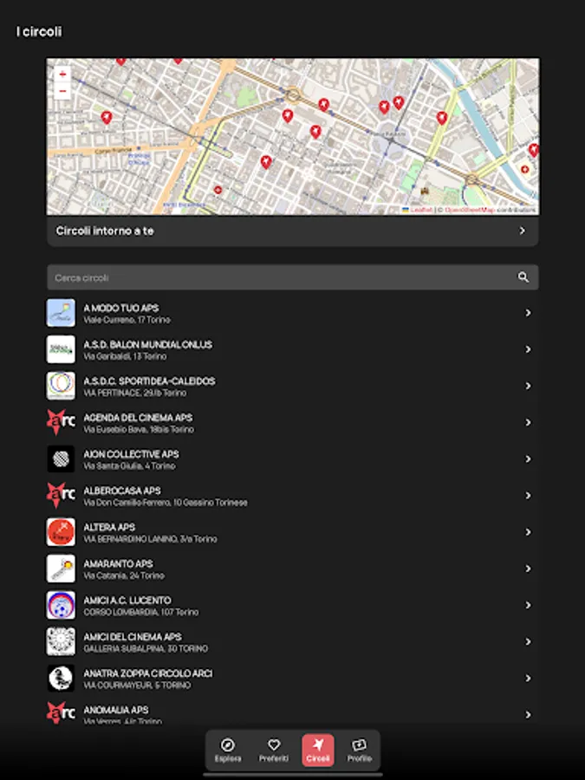Open chevron for AION COLLECTIVE APS
Image resolution: width=585 pixels, height=780 pixels.
click(528, 458)
